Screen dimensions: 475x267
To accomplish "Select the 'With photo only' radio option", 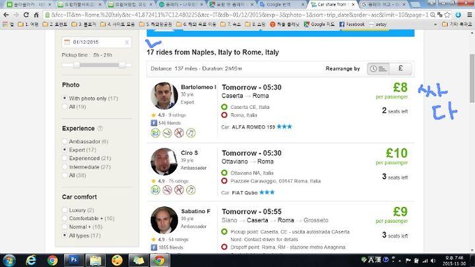I will point(65,98).
